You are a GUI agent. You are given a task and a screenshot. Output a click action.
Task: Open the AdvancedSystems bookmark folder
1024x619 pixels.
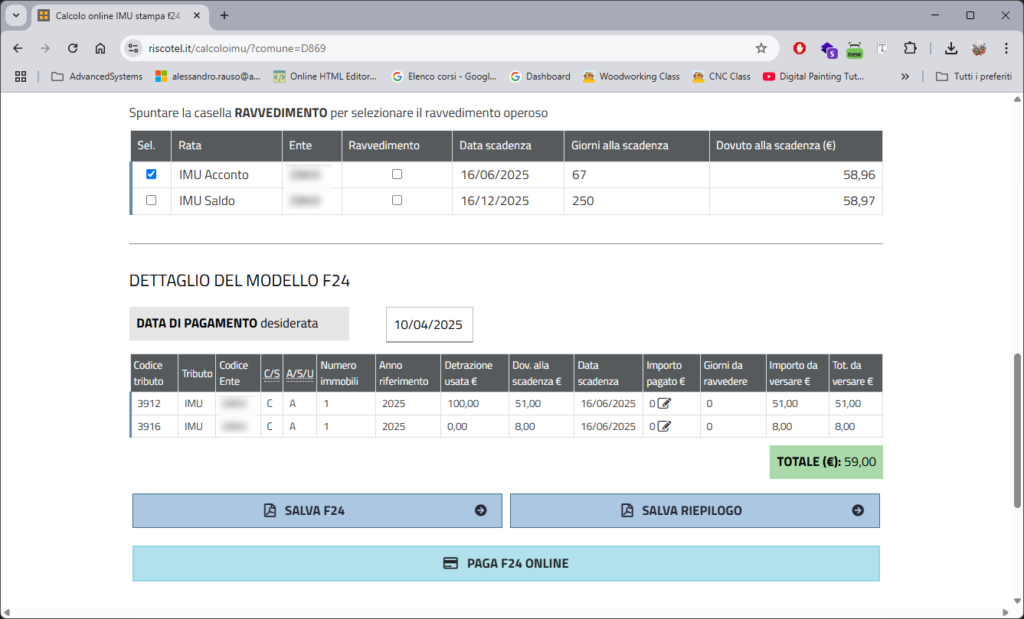pyautogui.click(x=97, y=77)
